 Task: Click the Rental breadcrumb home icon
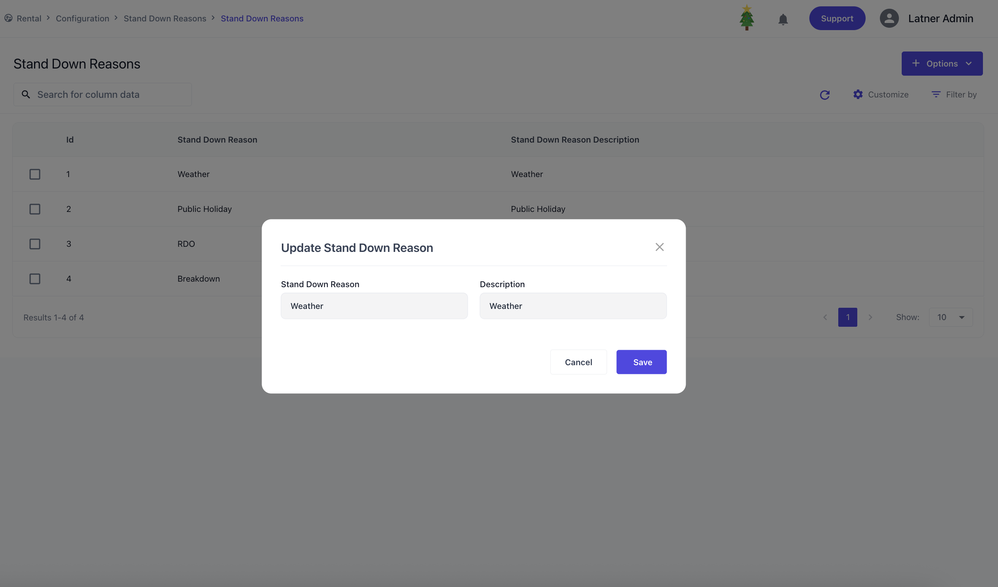coord(8,18)
